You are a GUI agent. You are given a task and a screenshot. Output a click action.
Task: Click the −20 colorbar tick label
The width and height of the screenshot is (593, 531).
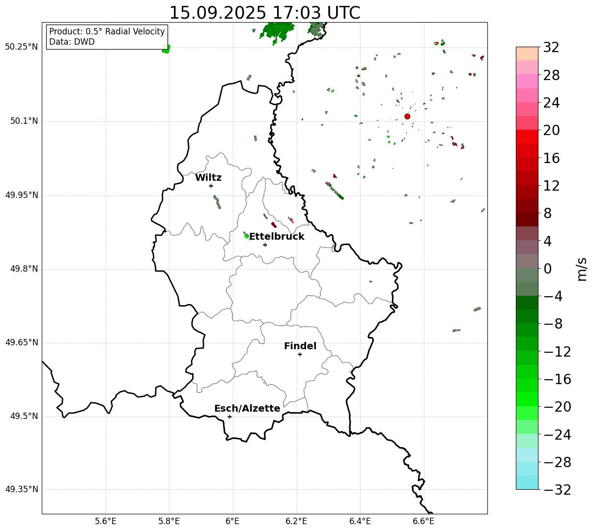pyautogui.click(x=557, y=407)
